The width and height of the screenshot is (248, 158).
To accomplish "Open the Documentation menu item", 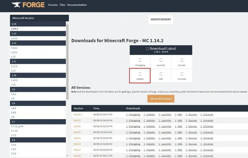I will pos(77,5).
